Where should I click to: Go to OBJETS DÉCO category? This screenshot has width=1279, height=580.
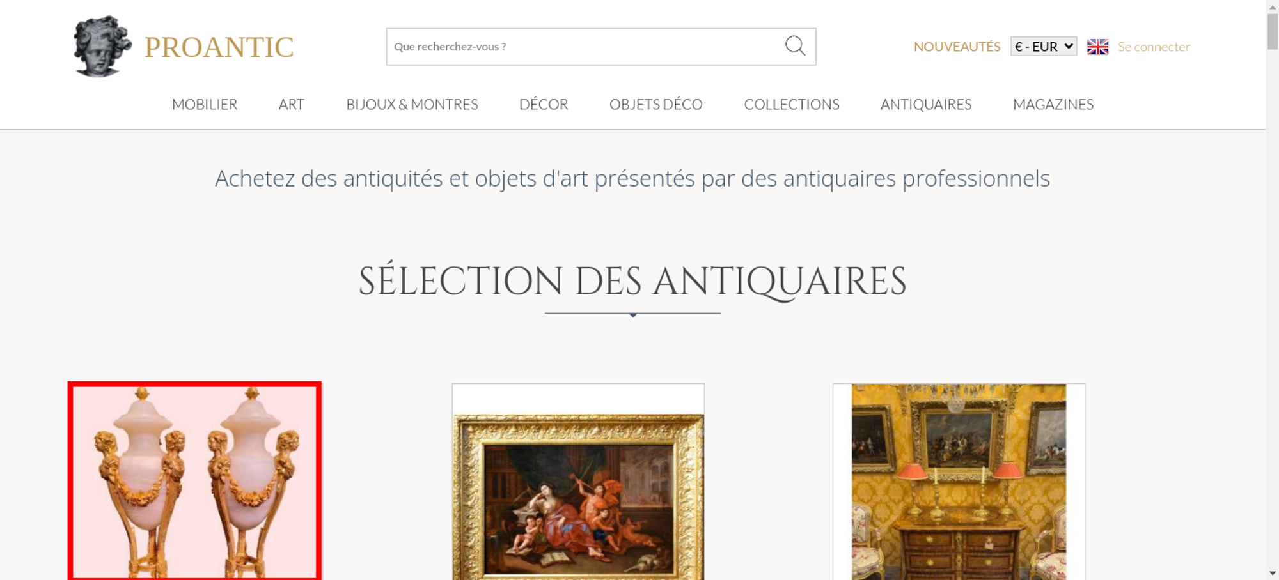pos(656,104)
